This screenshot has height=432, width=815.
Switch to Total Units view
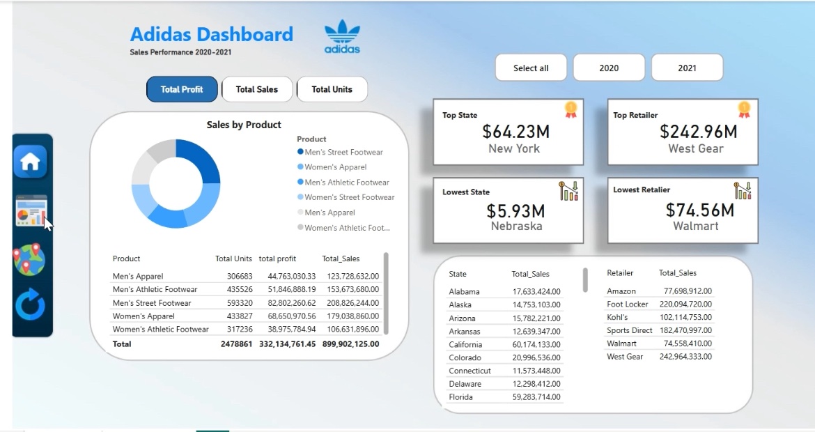point(332,89)
